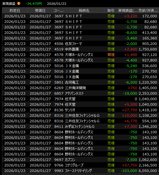Click the 売却/決済 column header

(148, 10)
